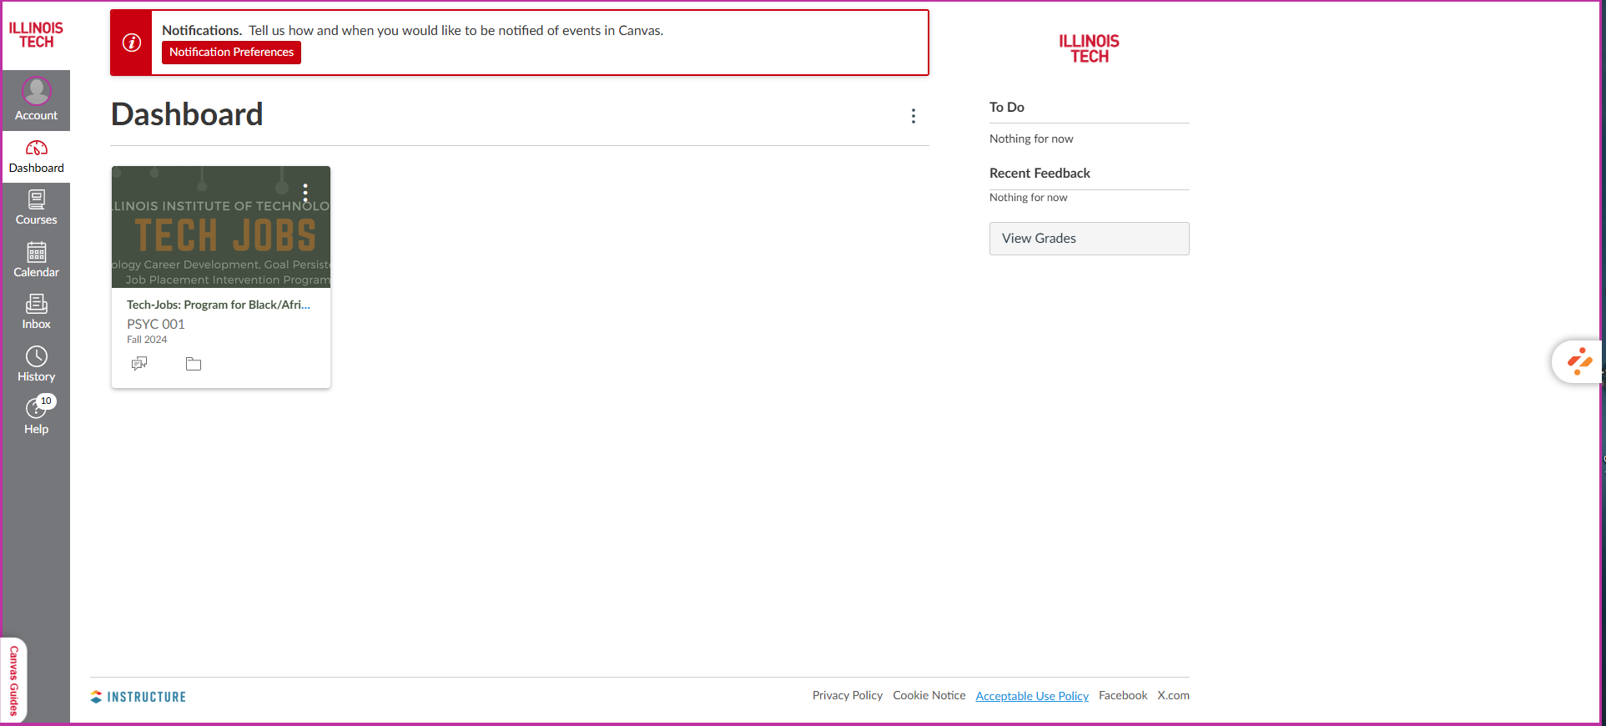Viewport: 1606px width, 726px height.
Task: Expand Dashboard options three-dot menu
Action: point(914,116)
